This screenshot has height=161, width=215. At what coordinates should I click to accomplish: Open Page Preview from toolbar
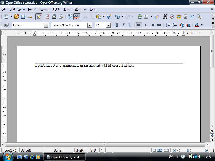(61, 17)
